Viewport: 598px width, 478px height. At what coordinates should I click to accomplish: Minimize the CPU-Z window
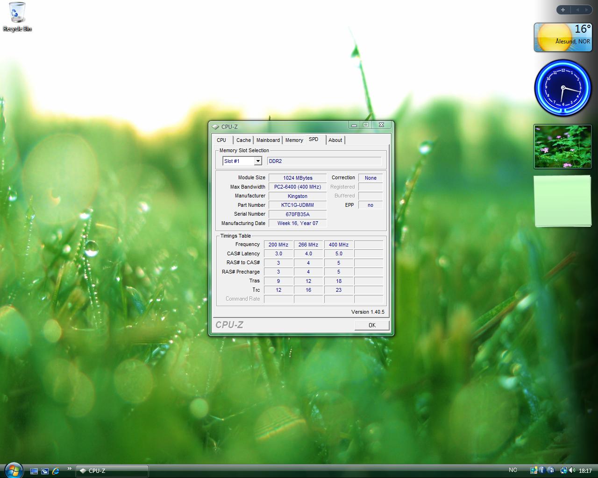coord(354,125)
